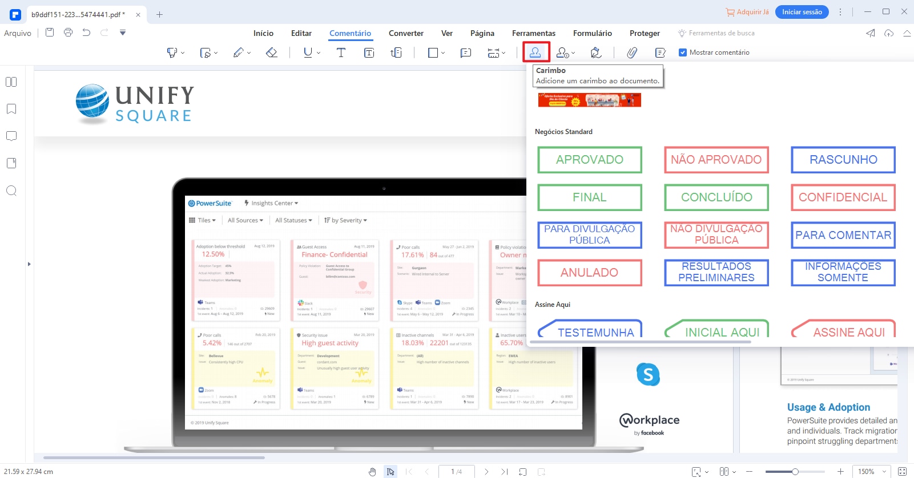Switch to the Converter tab
Image resolution: width=914 pixels, height=478 pixels.
tap(406, 33)
